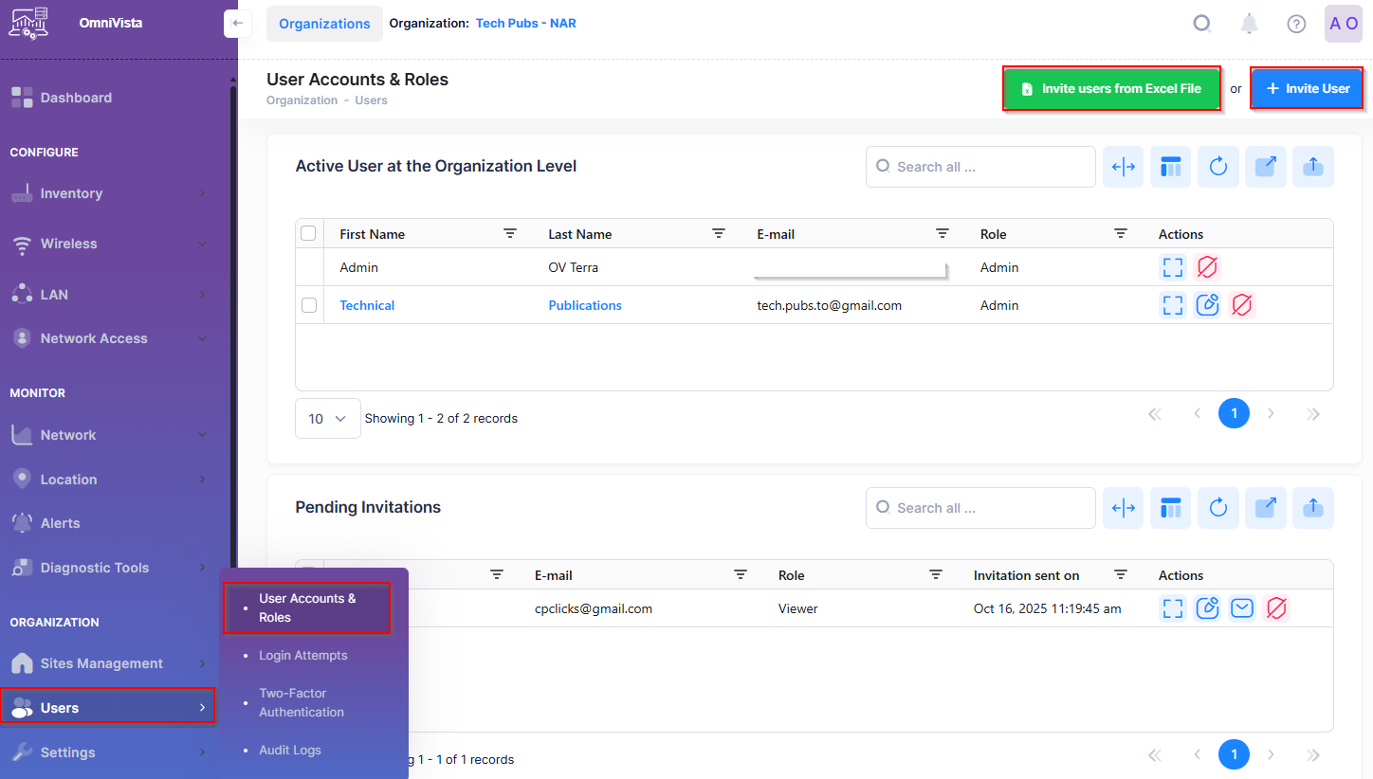Image resolution: width=1373 pixels, height=779 pixels.
Task: Edit the Technical Publications user row
Action: pos(1207,305)
